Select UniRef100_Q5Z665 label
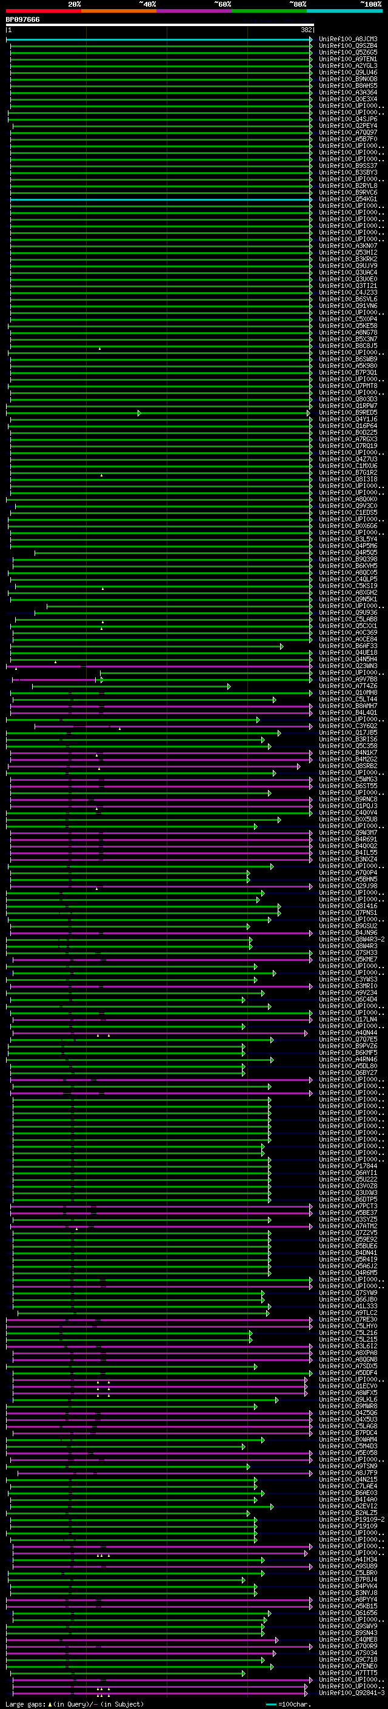 348,52
